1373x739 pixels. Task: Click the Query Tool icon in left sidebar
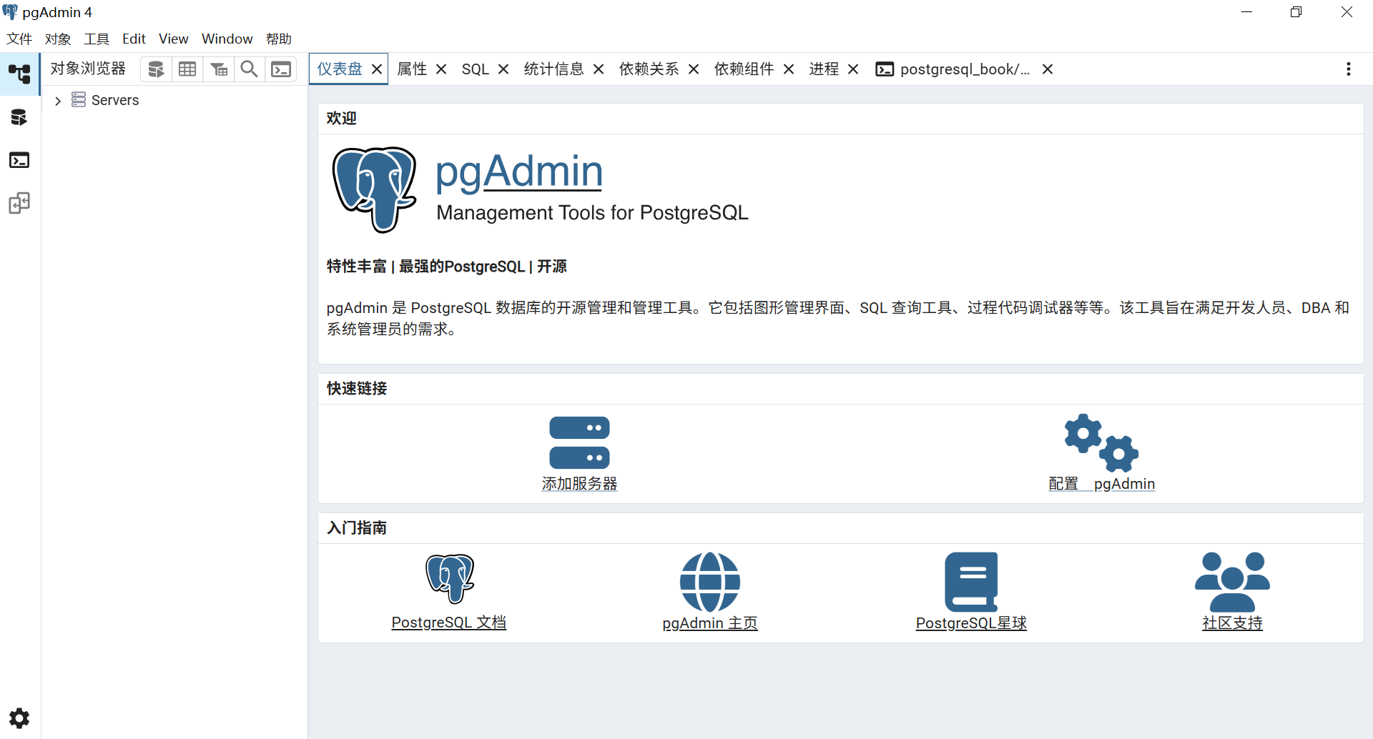pos(19,117)
